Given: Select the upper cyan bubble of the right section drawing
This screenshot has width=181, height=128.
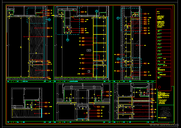Looking at the screenshot, I should tap(118, 18).
